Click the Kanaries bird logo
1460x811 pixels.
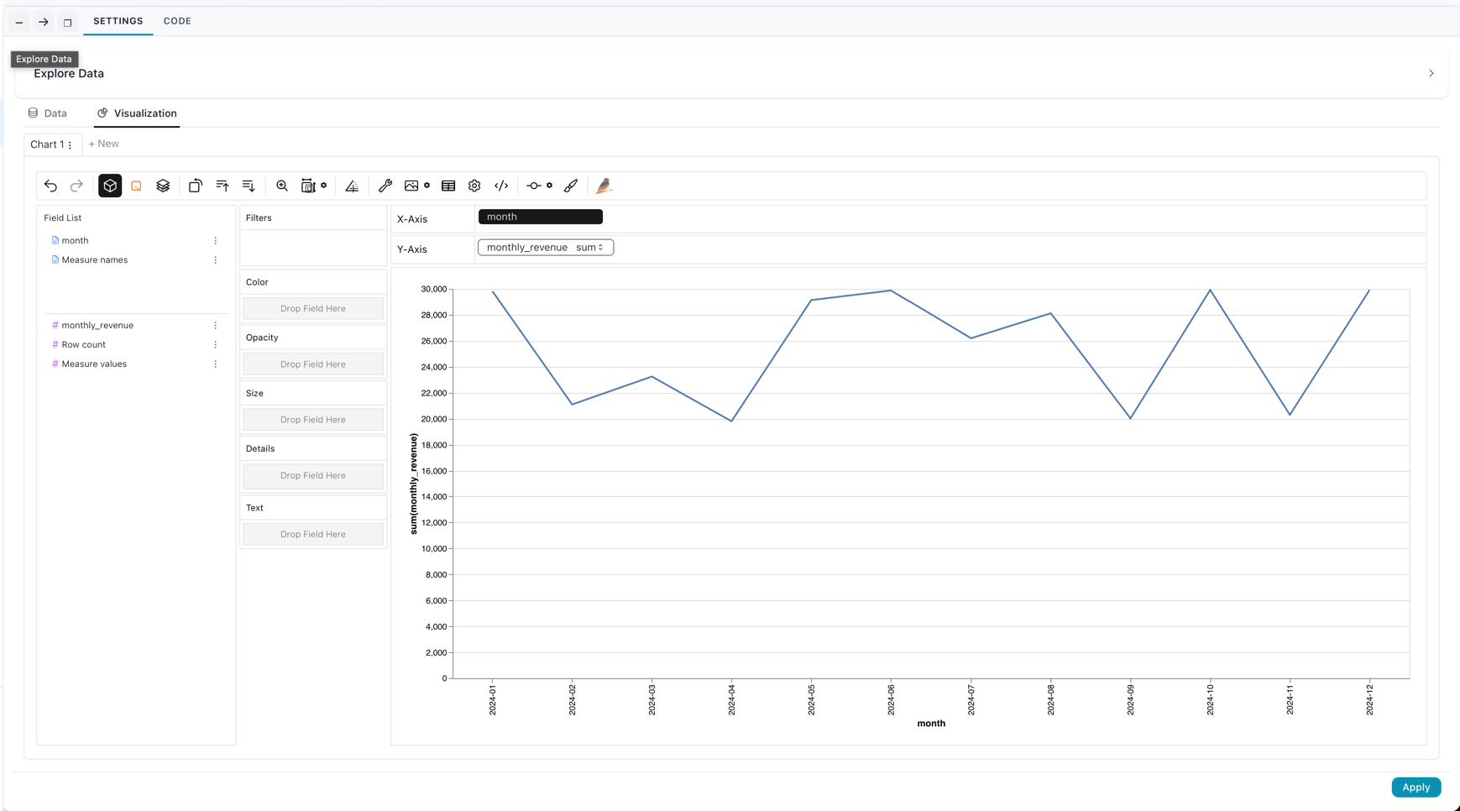[604, 186]
